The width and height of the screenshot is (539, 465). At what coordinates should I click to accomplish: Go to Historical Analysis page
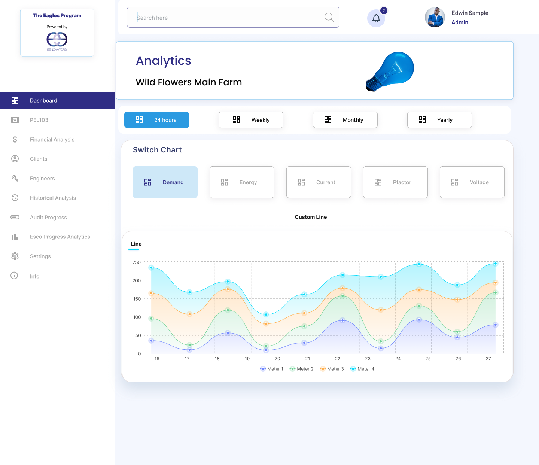pyautogui.click(x=53, y=198)
